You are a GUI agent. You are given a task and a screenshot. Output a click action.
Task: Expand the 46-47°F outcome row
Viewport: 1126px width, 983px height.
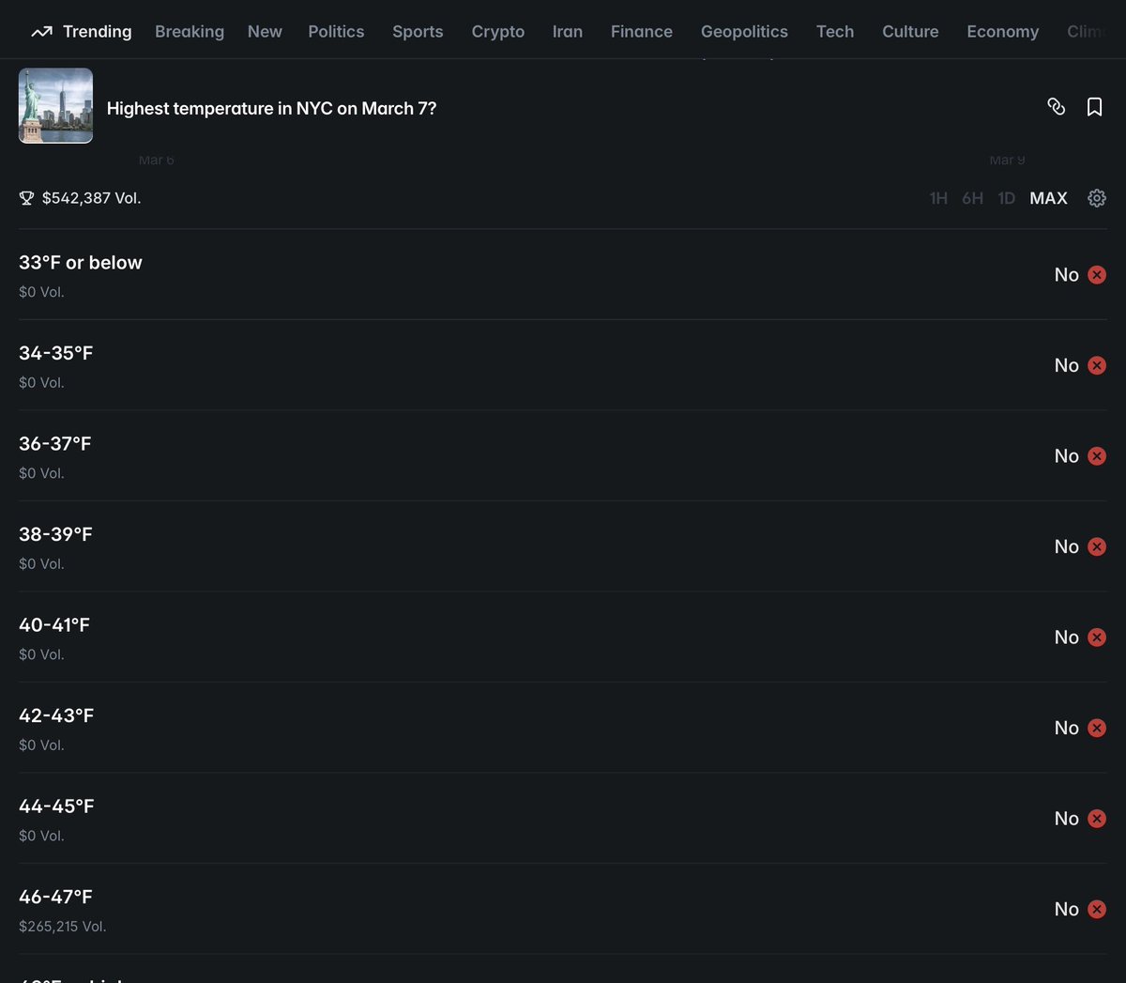(x=563, y=909)
